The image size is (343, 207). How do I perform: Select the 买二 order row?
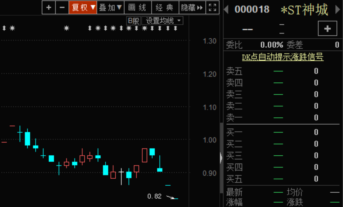click(x=283, y=144)
